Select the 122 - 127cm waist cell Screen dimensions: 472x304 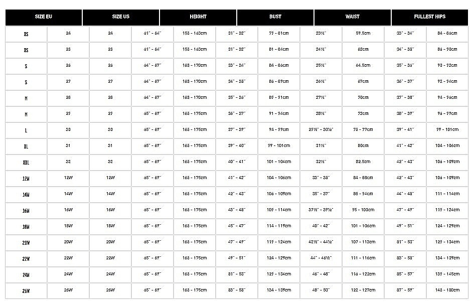click(363, 290)
